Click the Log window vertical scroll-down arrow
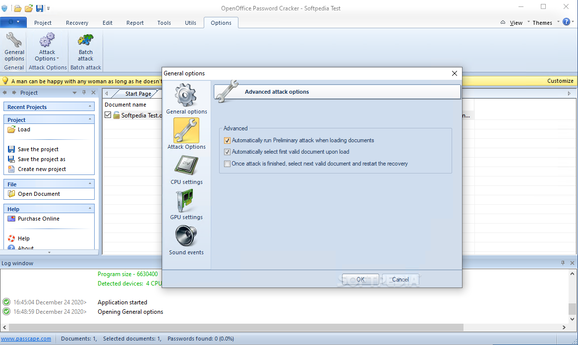578x345 pixels. (x=572, y=319)
